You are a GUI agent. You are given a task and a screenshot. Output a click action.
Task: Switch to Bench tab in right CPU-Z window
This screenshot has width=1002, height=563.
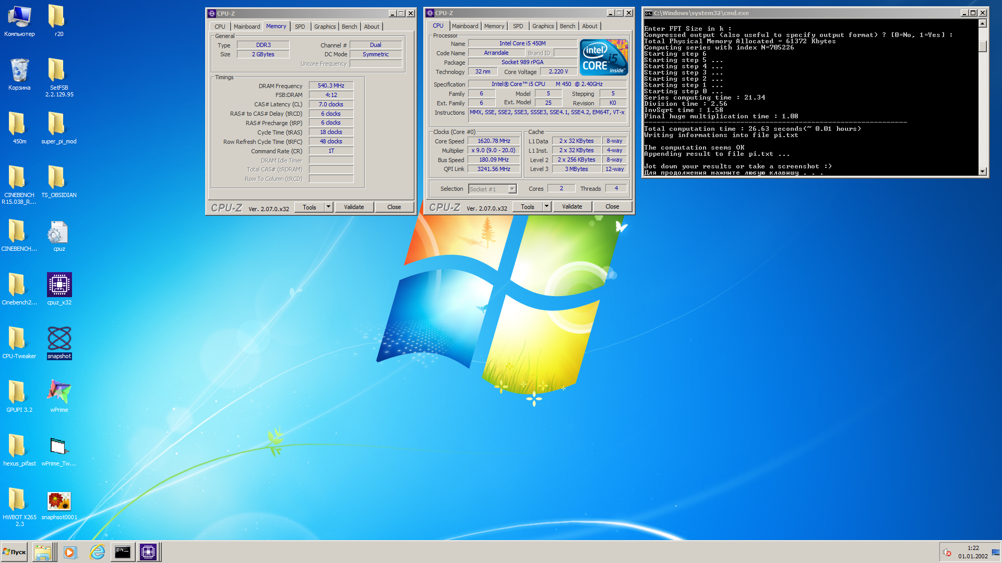567,26
